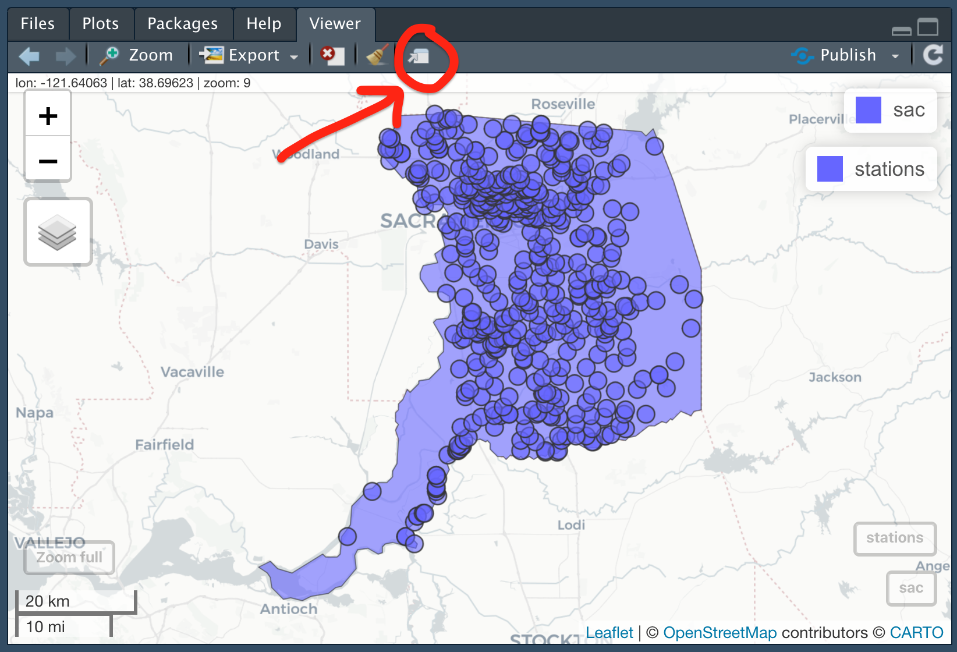Image resolution: width=957 pixels, height=652 pixels.
Task: Open the Plots tab
Action: (100, 24)
